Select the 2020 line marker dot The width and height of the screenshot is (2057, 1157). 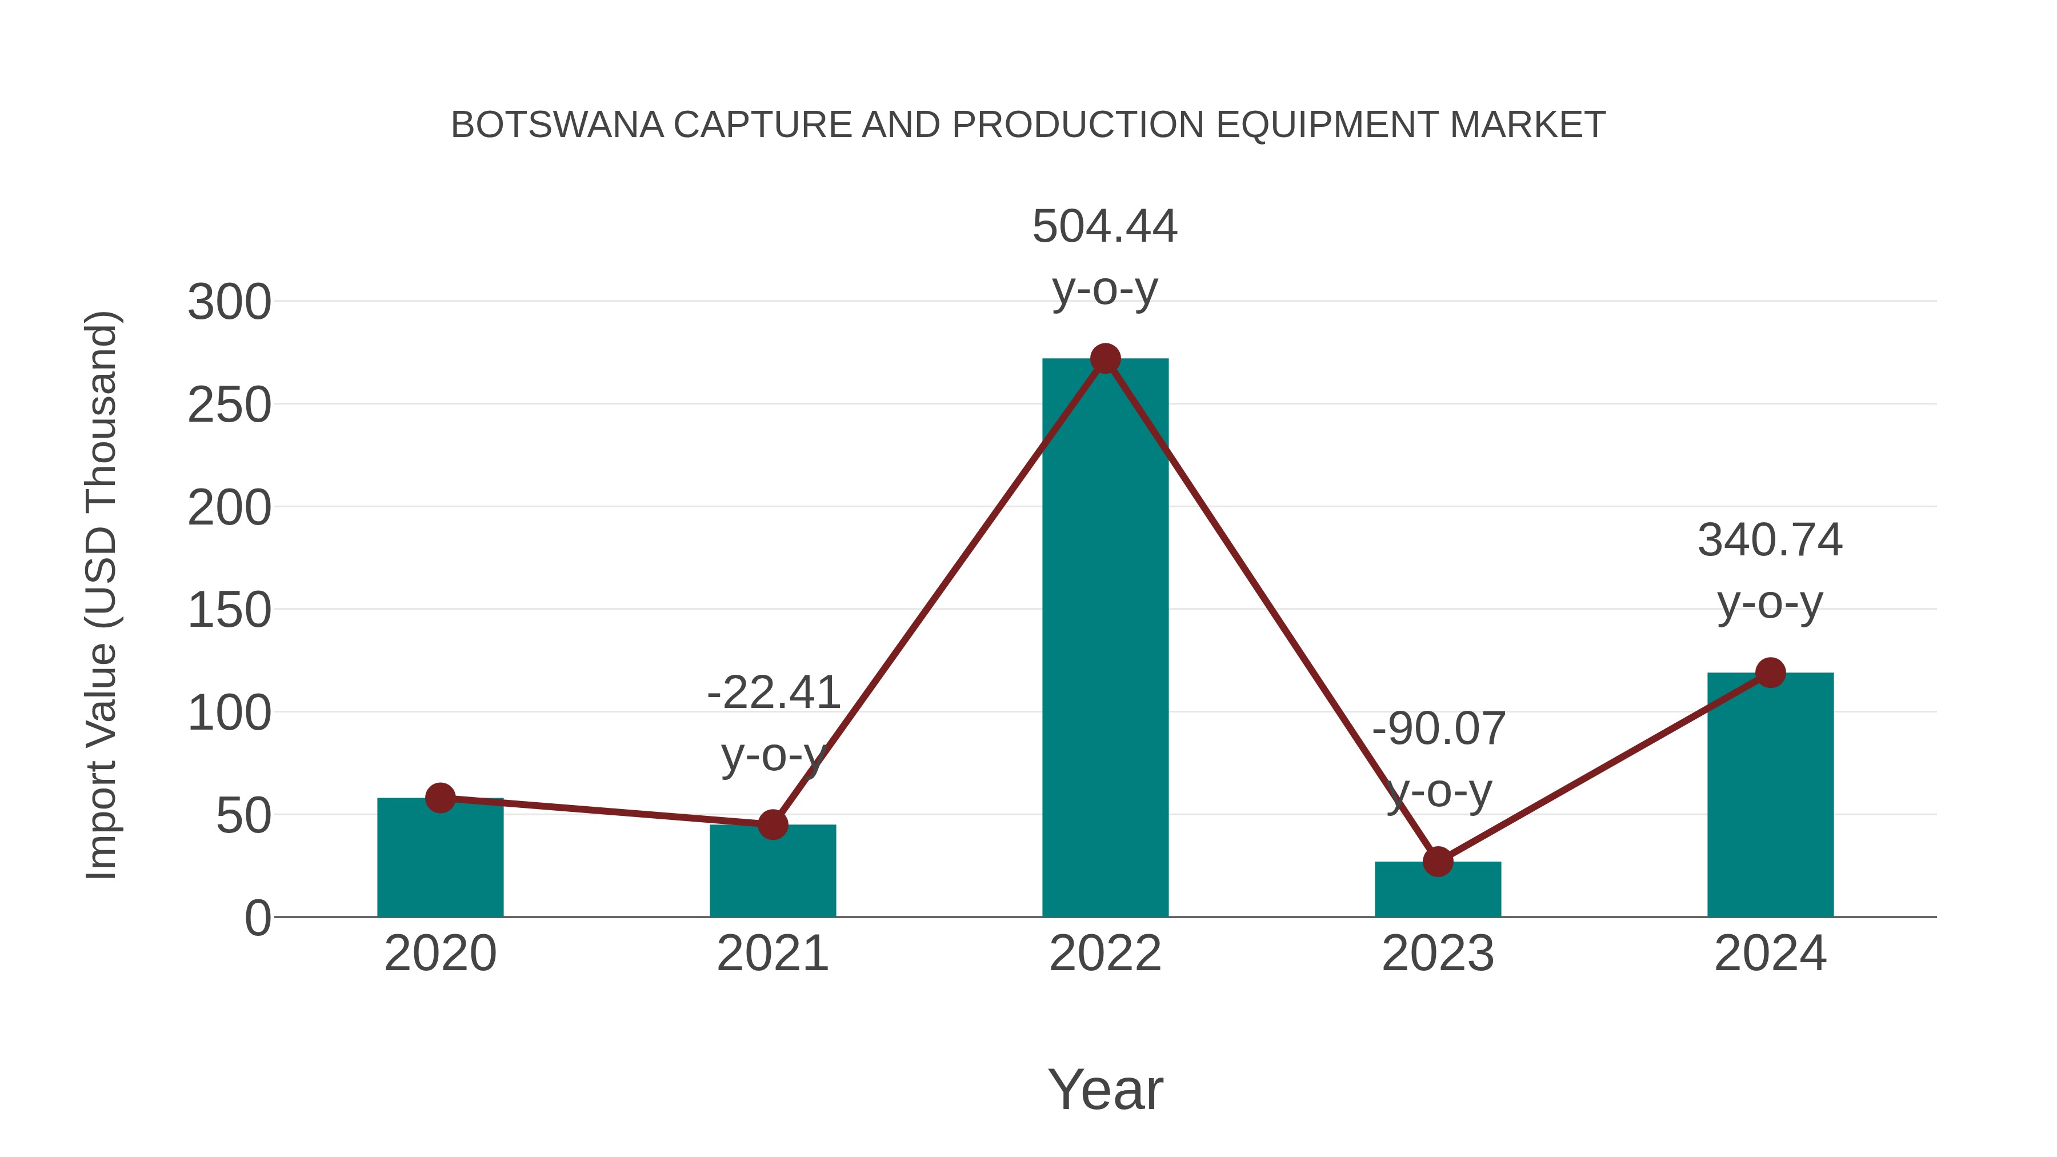[x=440, y=798]
